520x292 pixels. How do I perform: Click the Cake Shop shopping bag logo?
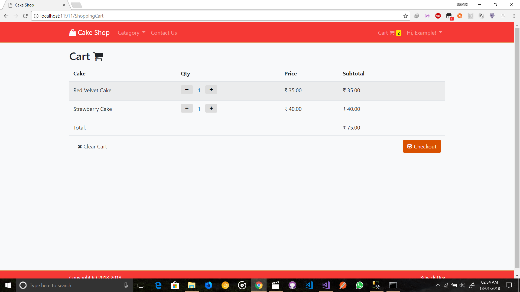[73, 33]
